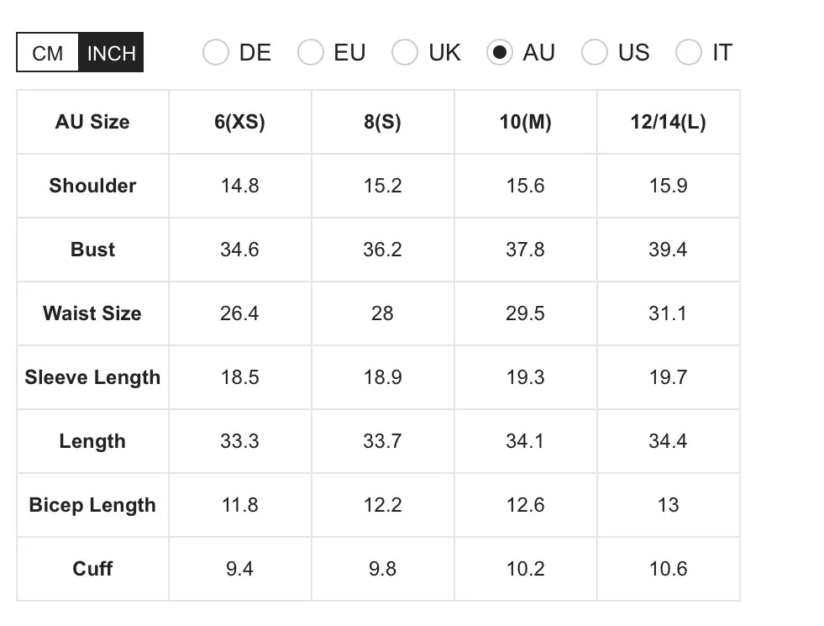Viewport: 824px width, 626px height.
Task: Click the Sleeve Length row label
Action: (92, 377)
